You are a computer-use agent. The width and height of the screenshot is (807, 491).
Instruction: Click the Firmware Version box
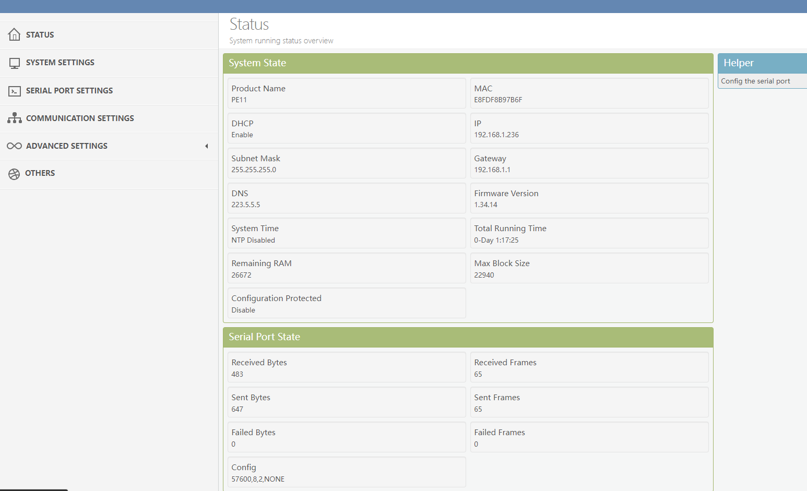coord(589,198)
